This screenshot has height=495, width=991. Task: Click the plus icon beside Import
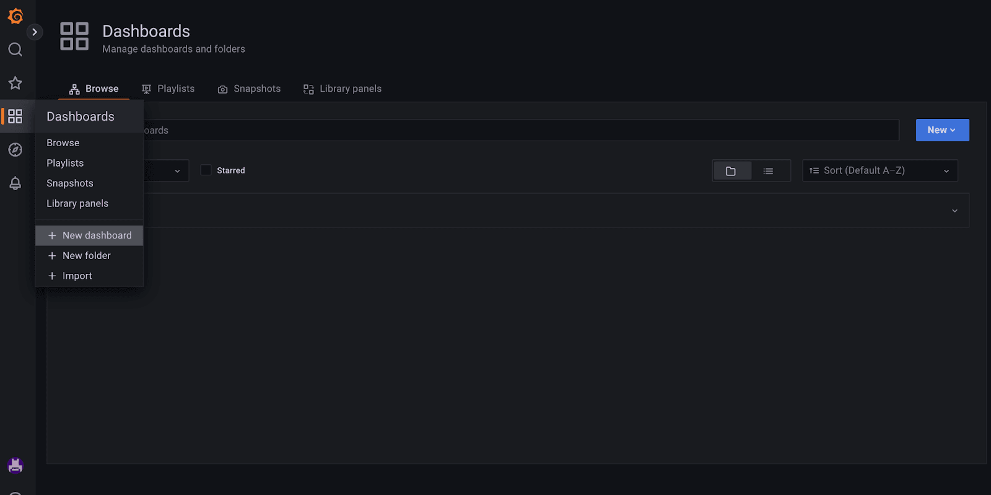(52, 276)
